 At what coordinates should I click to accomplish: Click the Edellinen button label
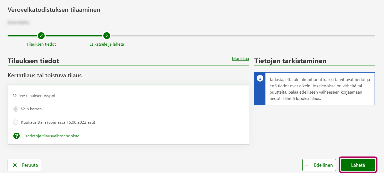tap(323, 165)
